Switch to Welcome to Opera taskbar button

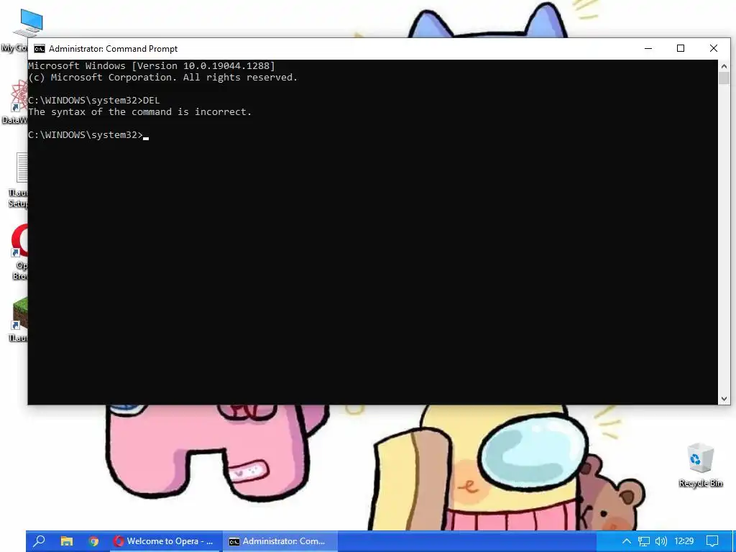tap(164, 541)
